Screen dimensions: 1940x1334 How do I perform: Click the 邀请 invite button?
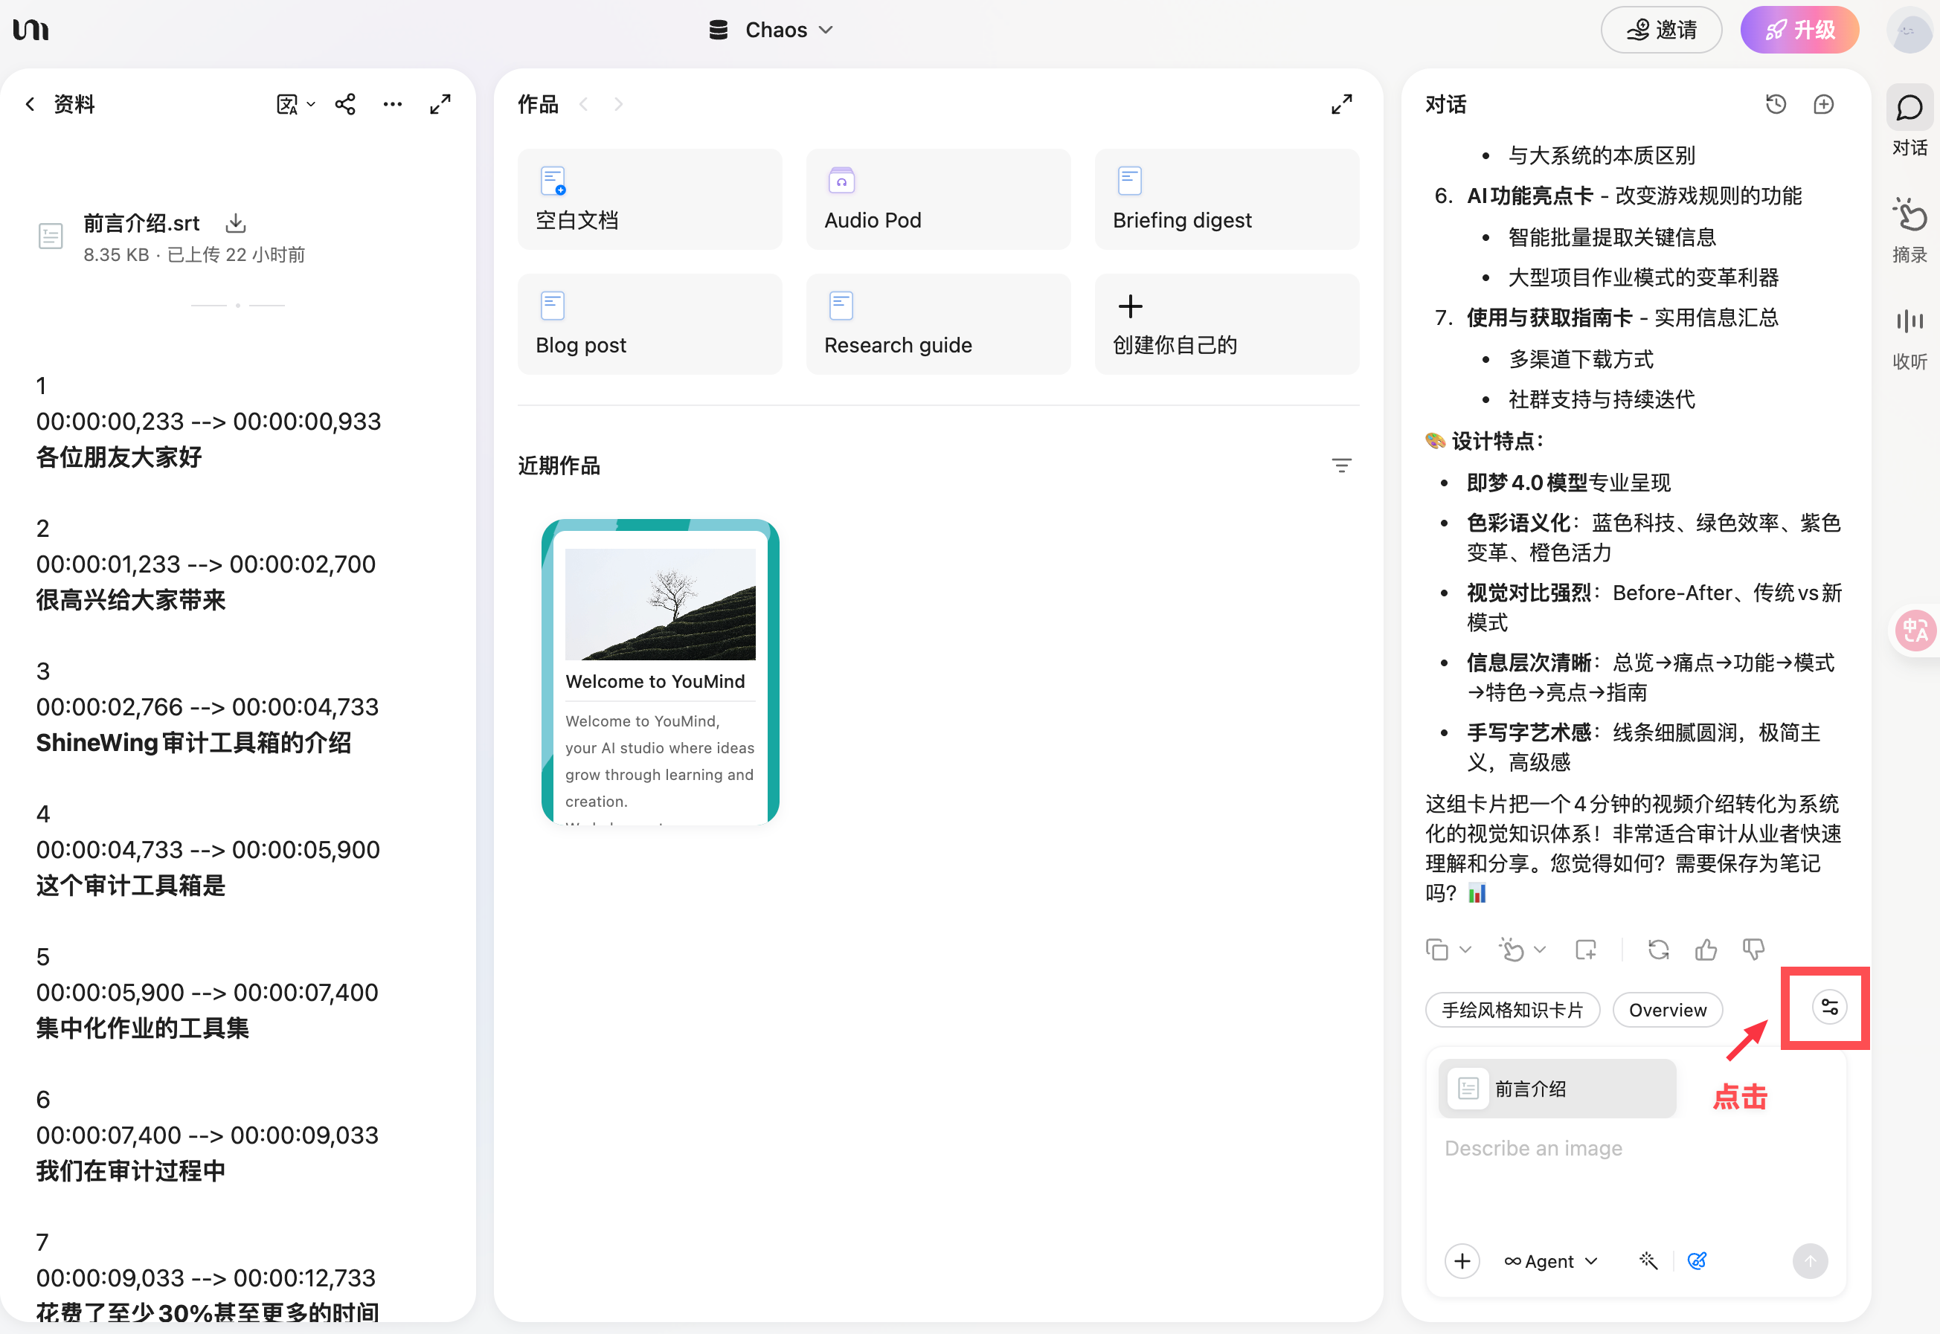click(x=1661, y=30)
